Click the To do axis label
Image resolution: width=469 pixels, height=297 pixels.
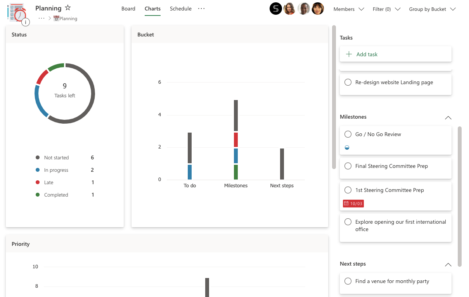pyautogui.click(x=190, y=186)
